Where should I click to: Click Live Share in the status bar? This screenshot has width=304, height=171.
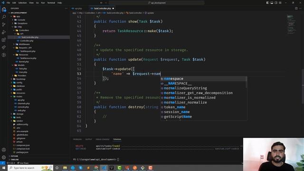(x=23, y=163)
